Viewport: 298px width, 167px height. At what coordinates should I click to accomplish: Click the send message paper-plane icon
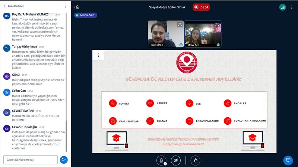pos(64,160)
